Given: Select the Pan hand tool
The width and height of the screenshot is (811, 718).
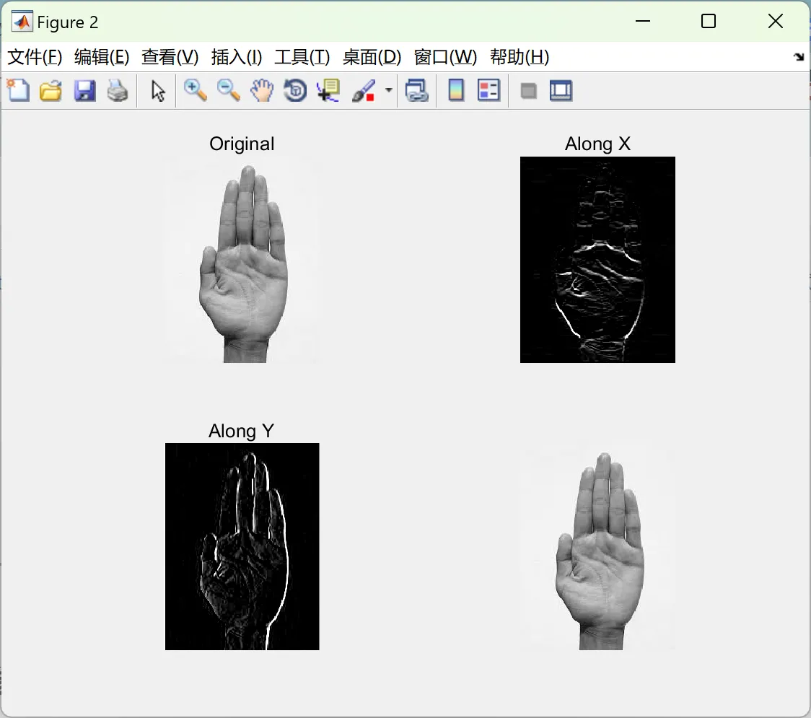Looking at the screenshot, I should tap(262, 90).
